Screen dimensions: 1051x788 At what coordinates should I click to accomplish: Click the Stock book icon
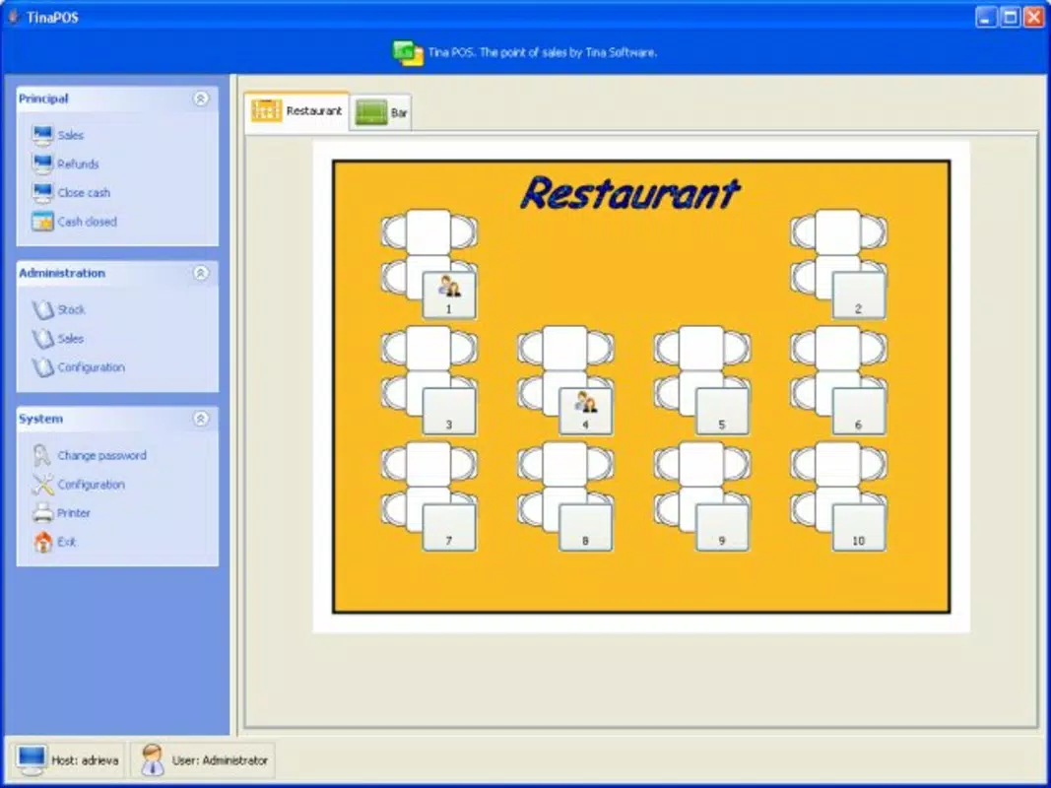[42, 309]
